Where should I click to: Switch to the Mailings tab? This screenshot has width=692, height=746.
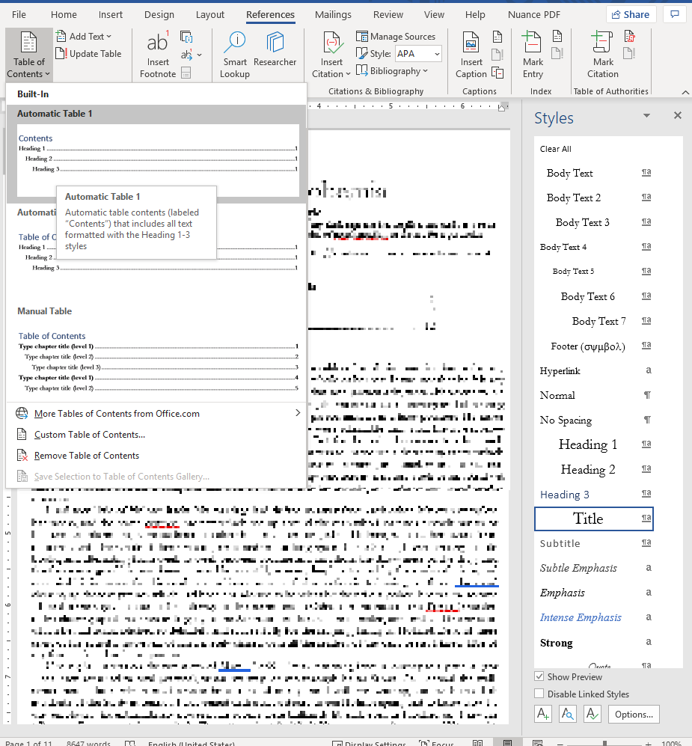click(333, 14)
